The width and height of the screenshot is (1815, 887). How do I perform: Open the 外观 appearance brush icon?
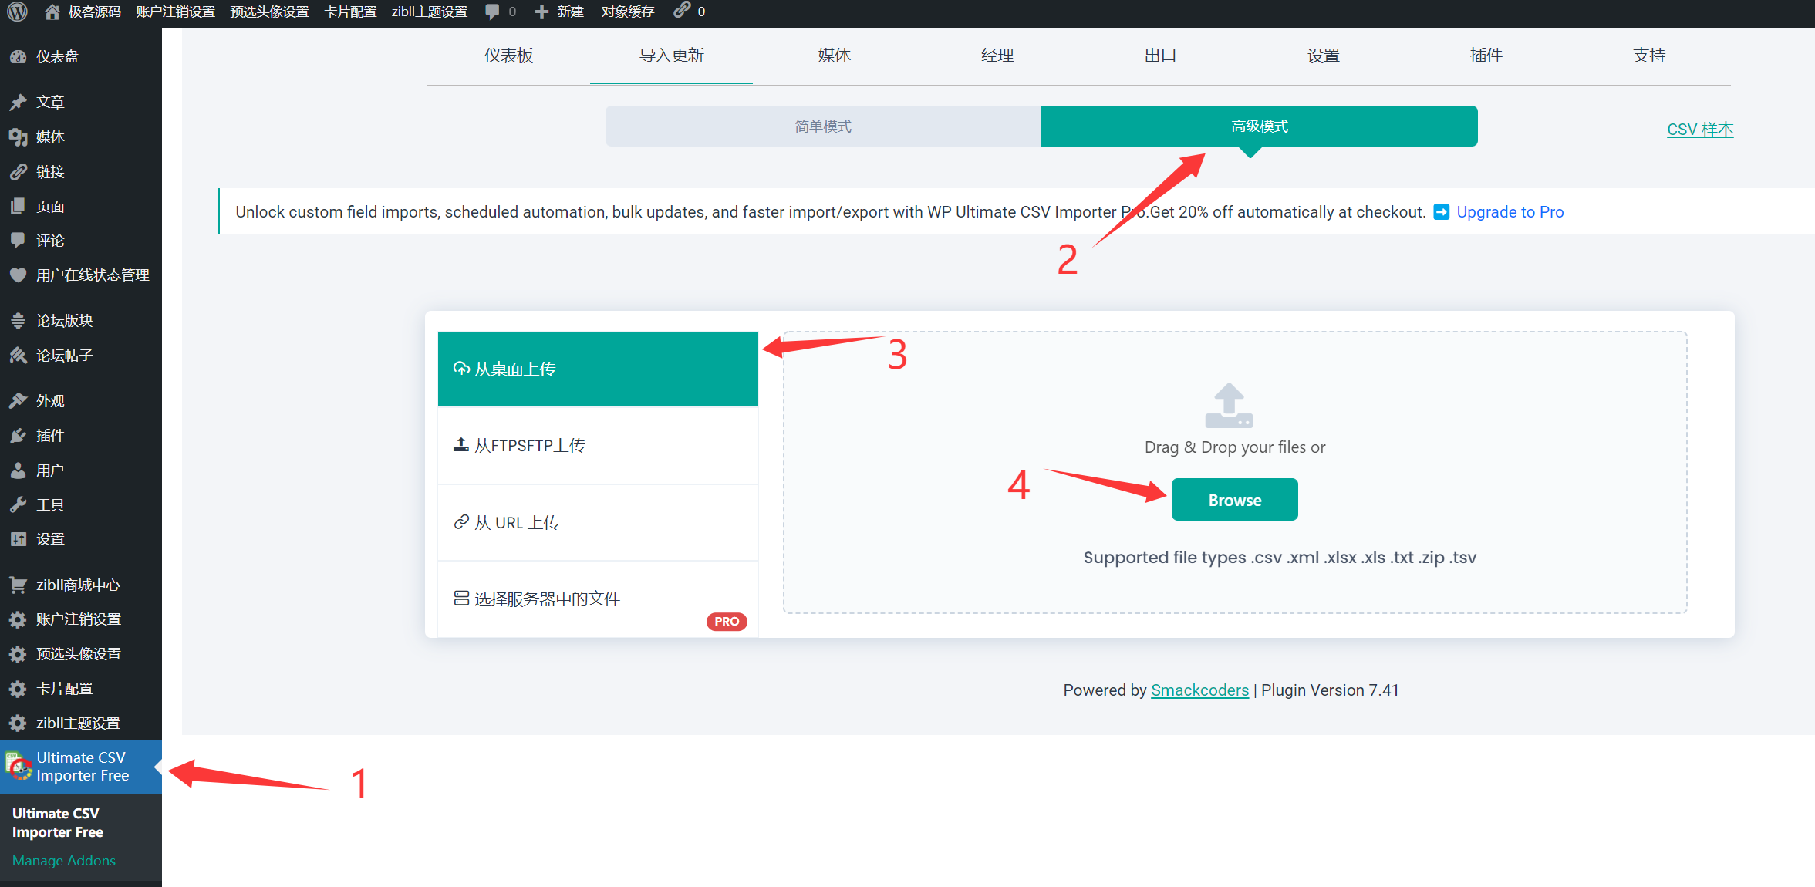18,400
